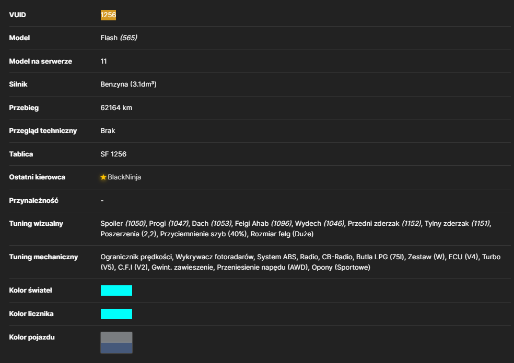Screen dimensions: 514x363
Task: Click Przedni zderzak (1152) tuning entry
Action: click(384, 224)
